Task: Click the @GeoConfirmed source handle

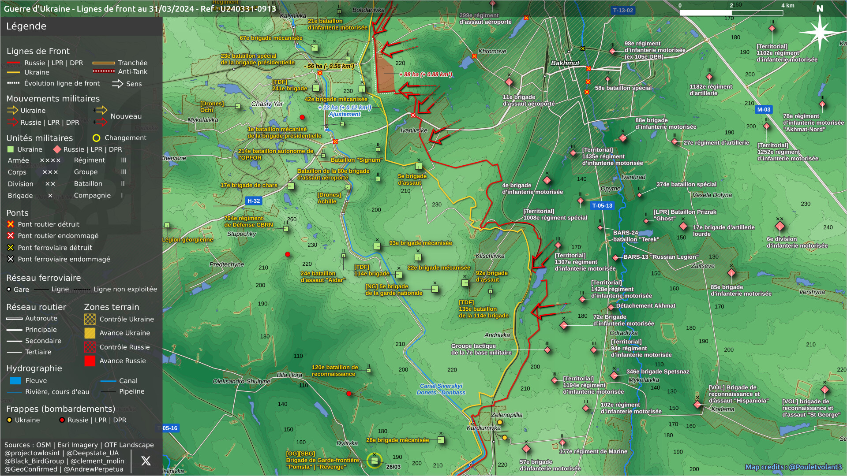Action: tap(31, 469)
